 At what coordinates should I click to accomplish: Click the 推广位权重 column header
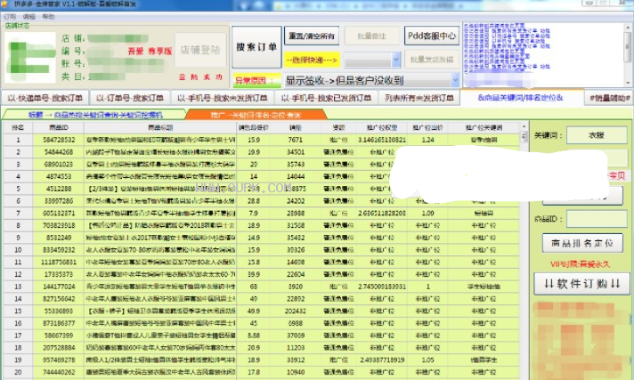[x=382, y=127]
